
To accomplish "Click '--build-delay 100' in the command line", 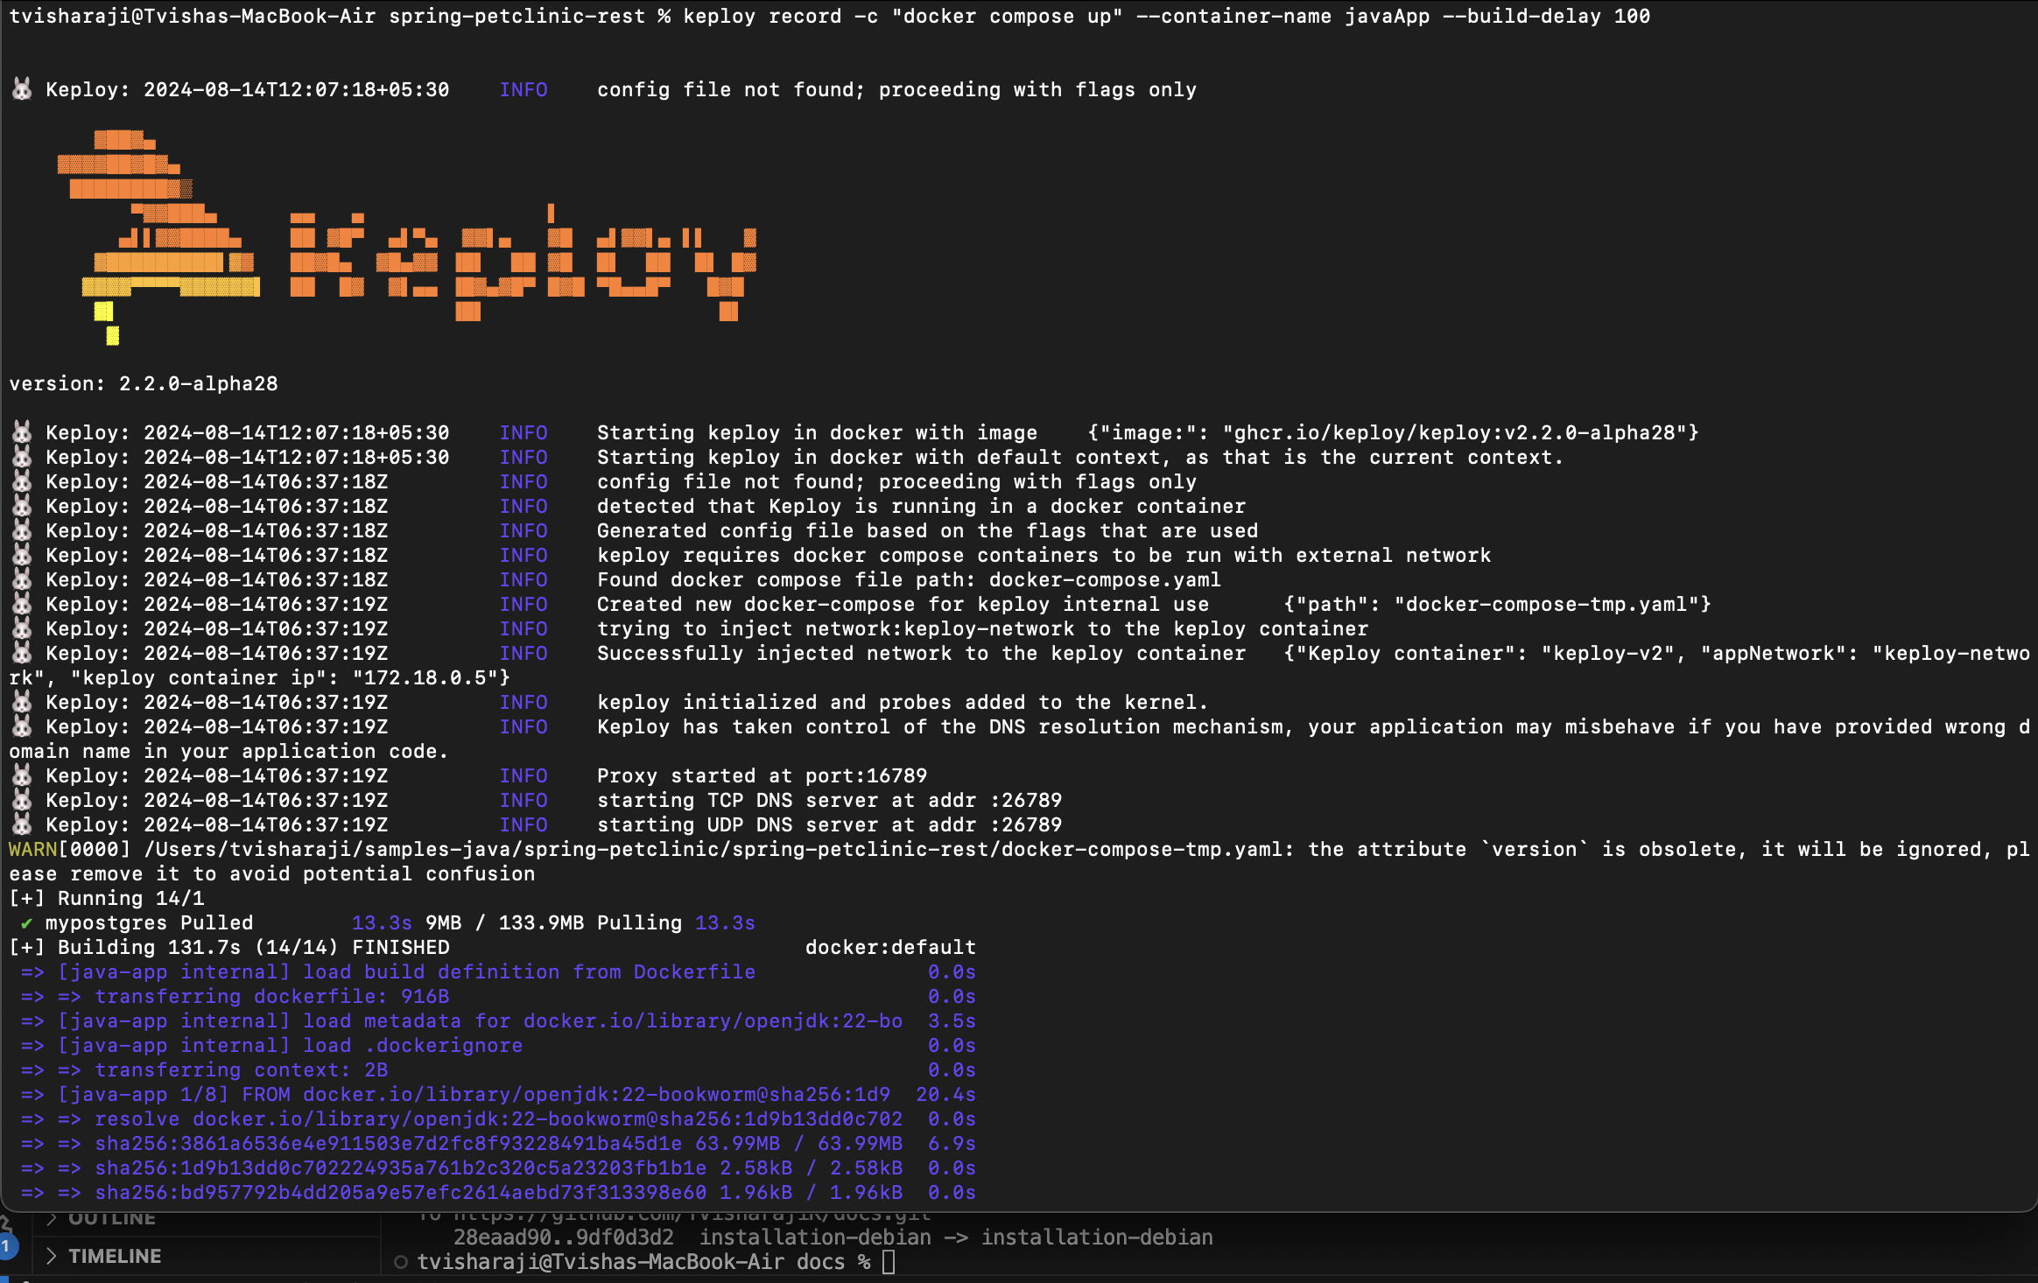I will pos(1546,16).
